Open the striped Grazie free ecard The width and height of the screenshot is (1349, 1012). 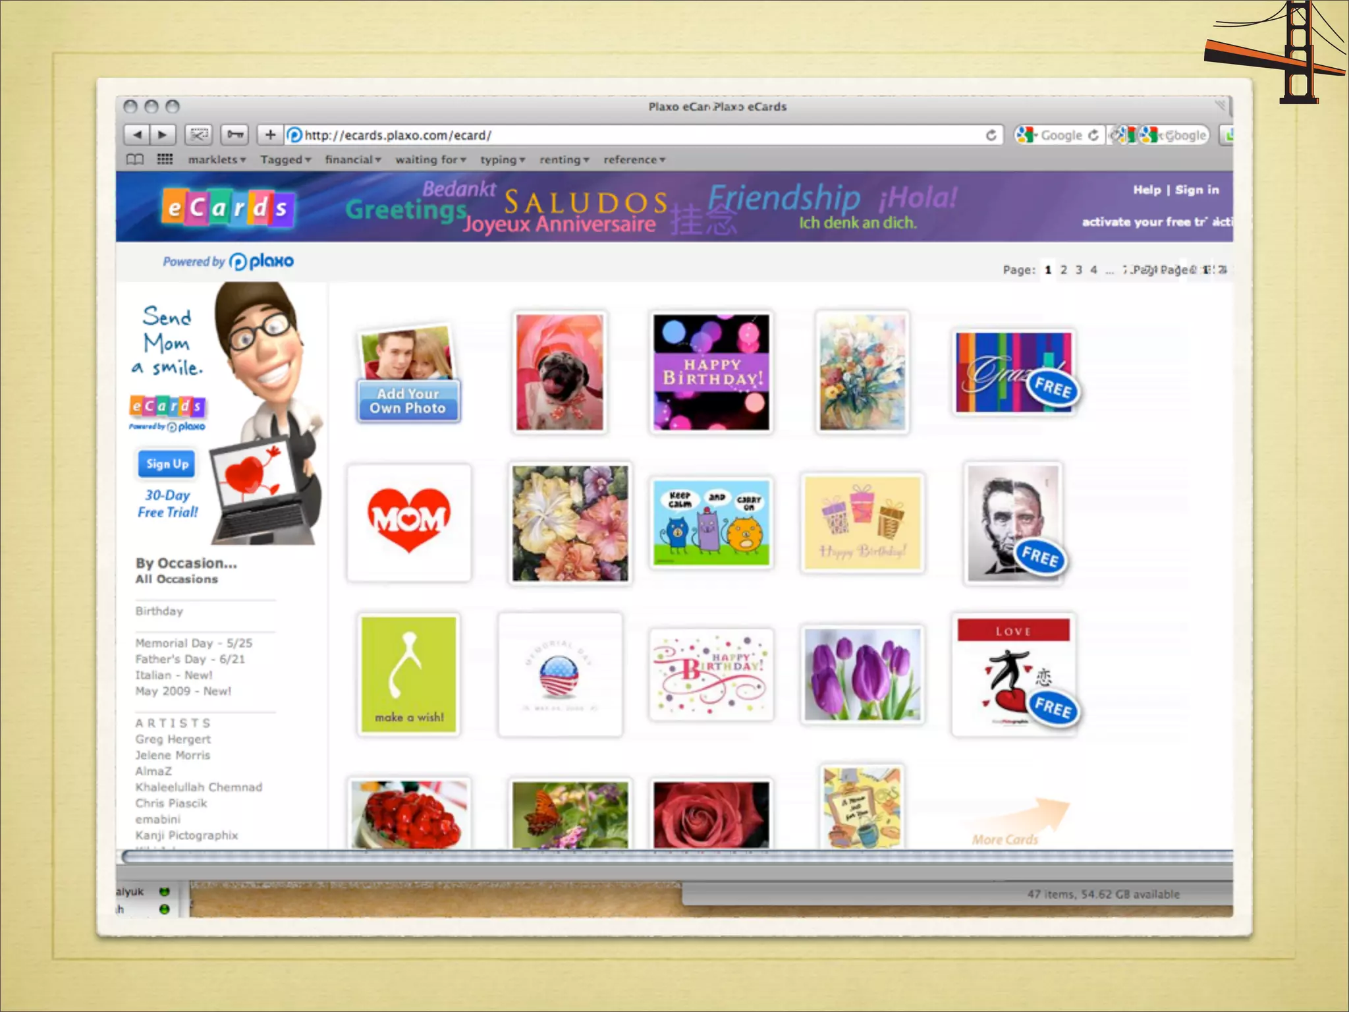point(1014,372)
